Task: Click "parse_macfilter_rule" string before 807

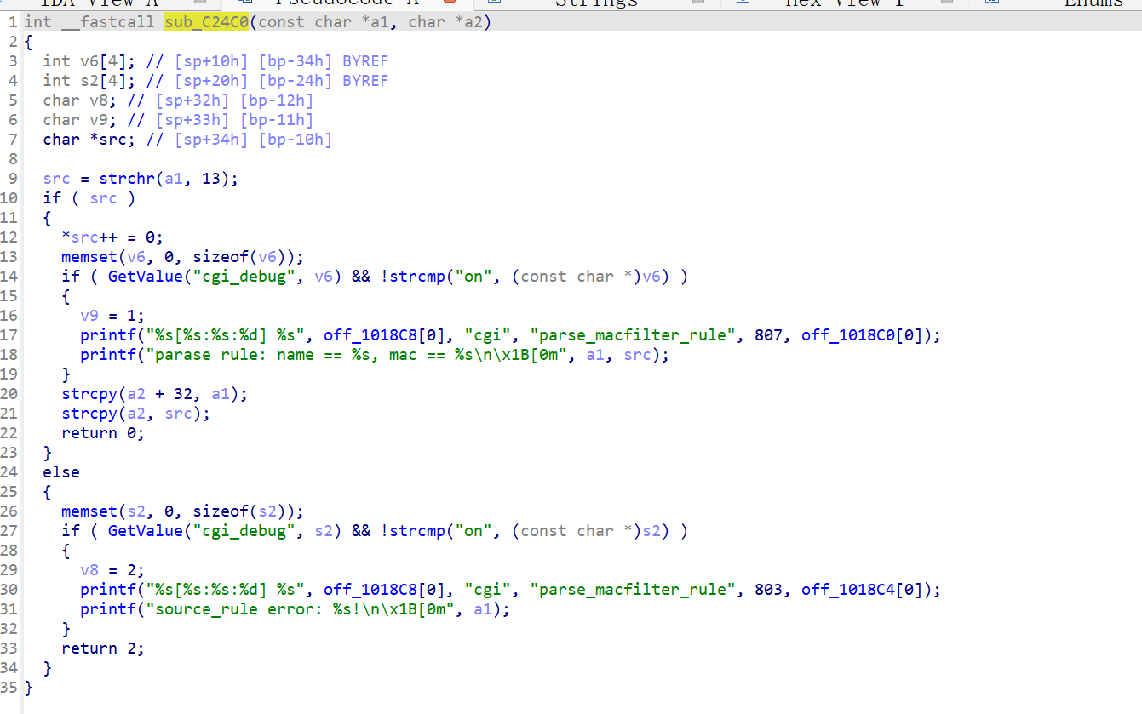Action: click(633, 335)
